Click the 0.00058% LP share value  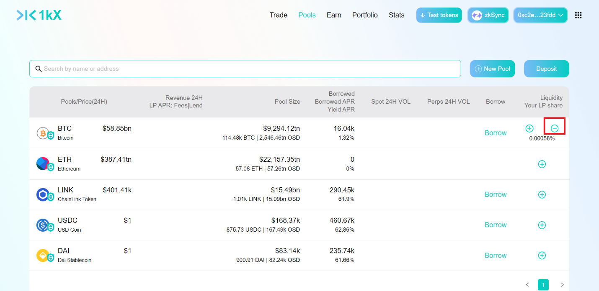coord(542,138)
